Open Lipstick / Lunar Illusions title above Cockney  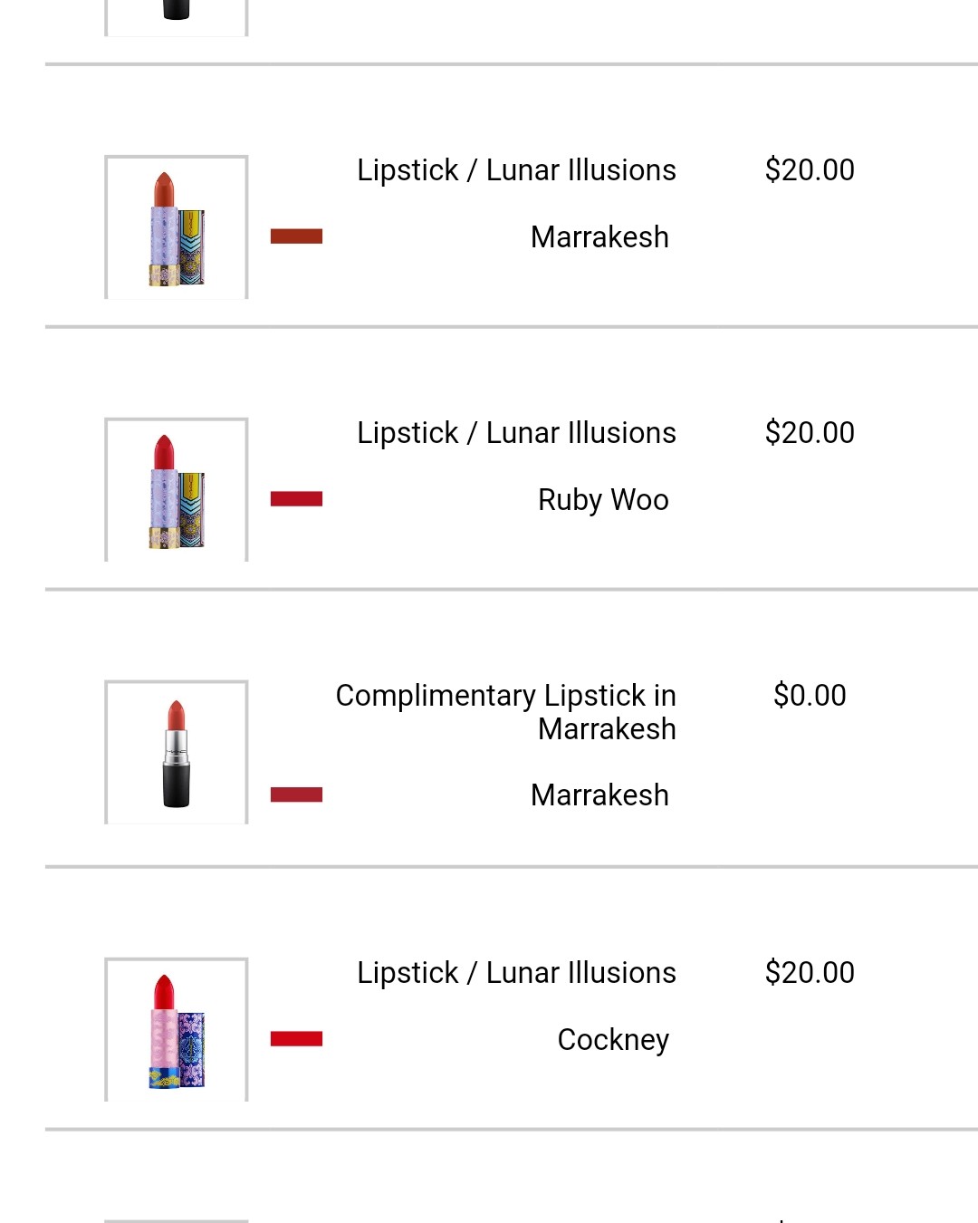(516, 973)
